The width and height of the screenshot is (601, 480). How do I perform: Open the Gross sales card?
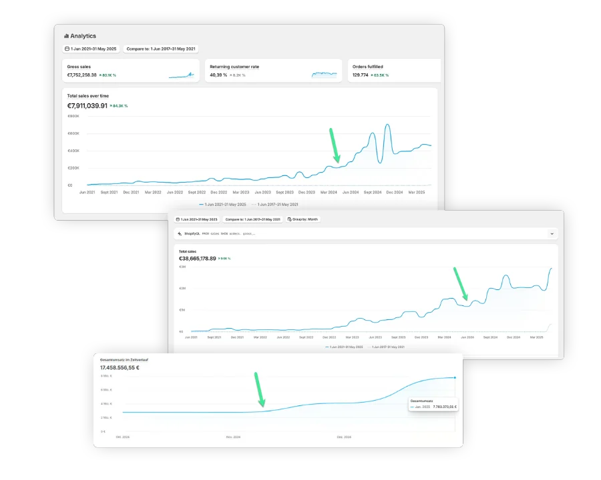pos(131,71)
